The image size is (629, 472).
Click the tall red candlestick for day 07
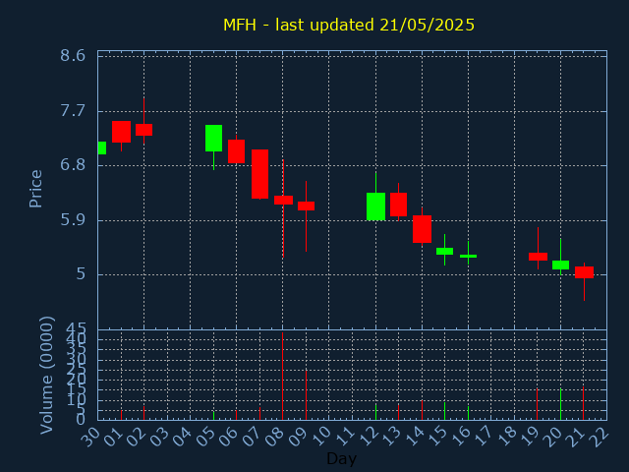(259, 174)
